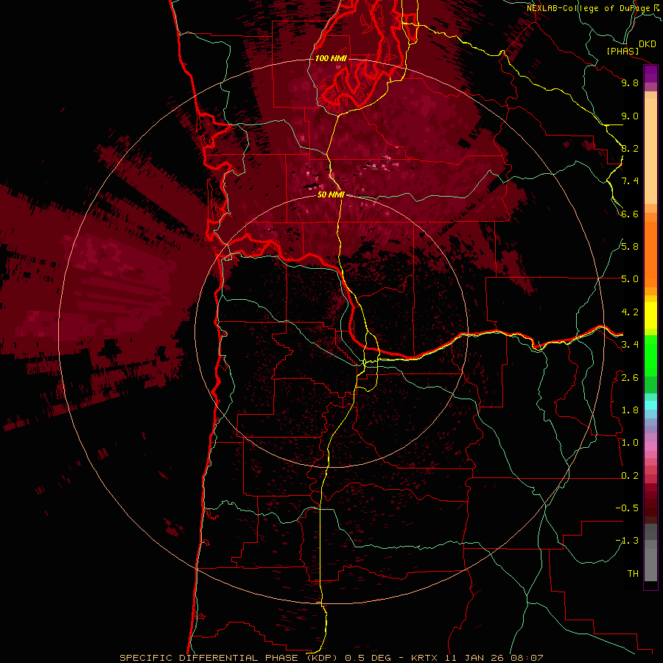Click the 9.8 value on the scale
The width and height of the screenshot is (663, 663).
(x=630, y=83)
